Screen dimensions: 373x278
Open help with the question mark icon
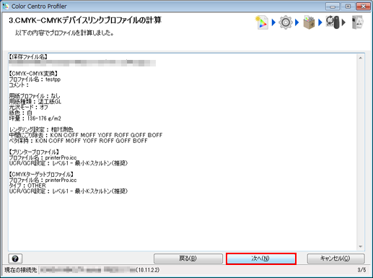[x=15, y=259]
